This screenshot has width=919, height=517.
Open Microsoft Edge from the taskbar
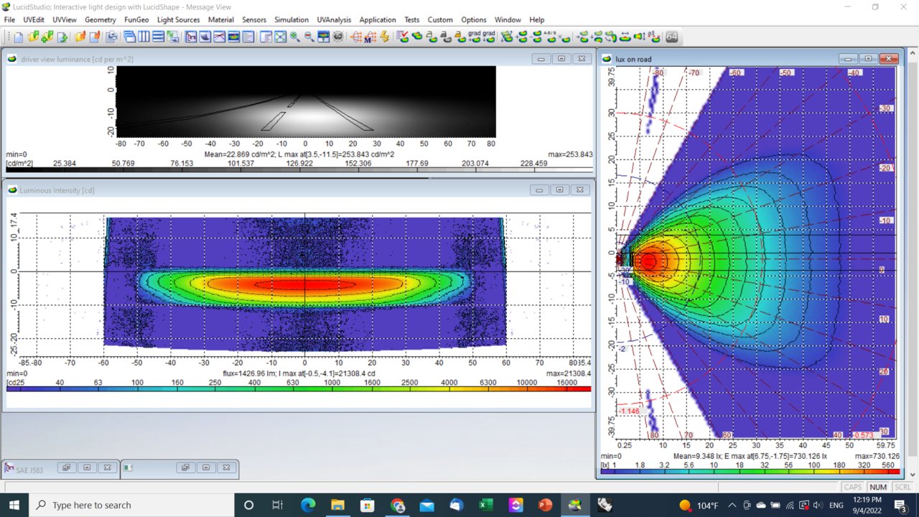(x=308, y=505)
